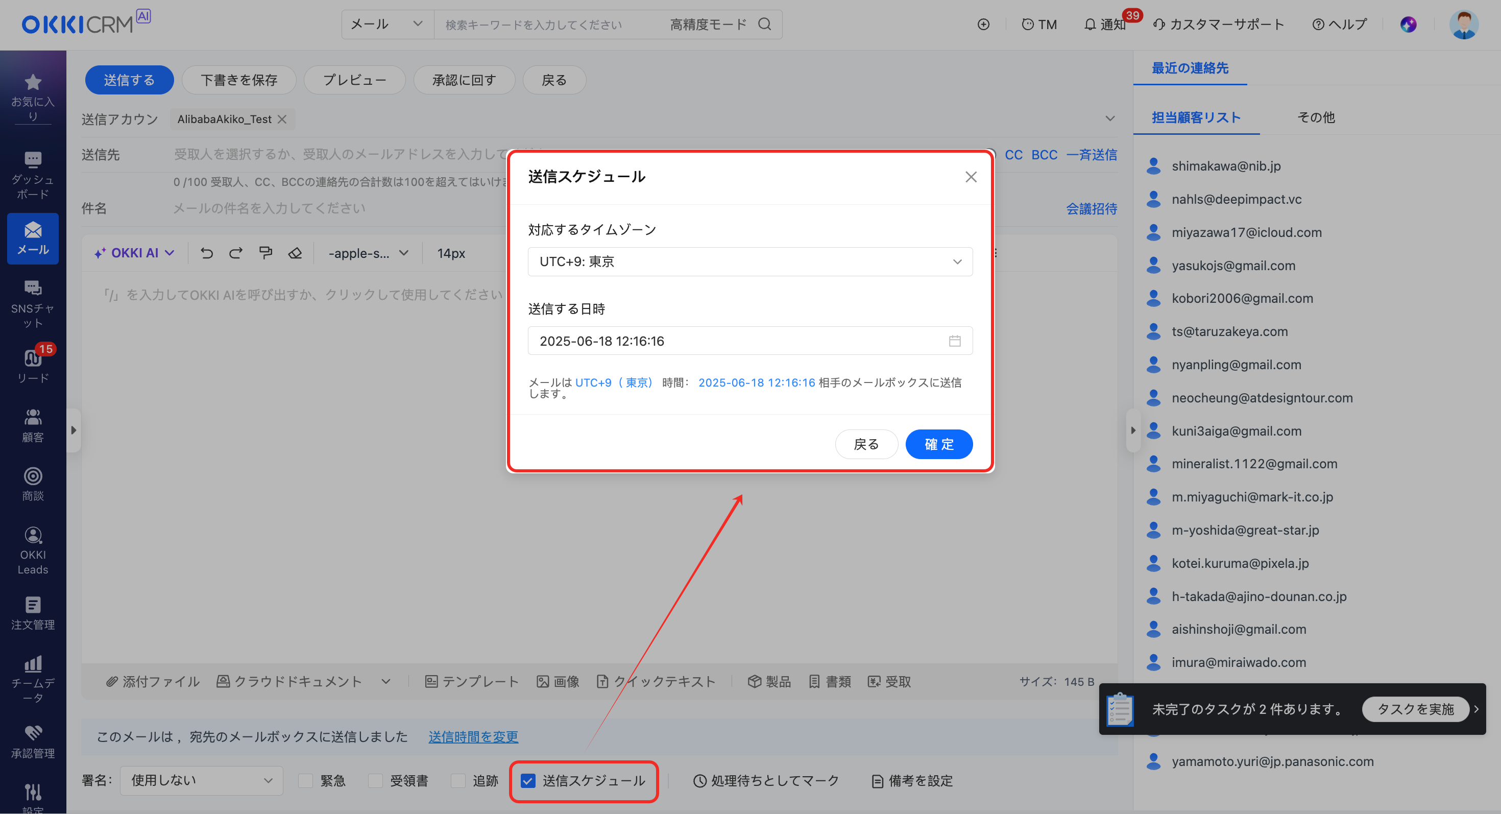Uncheck the 送信スケジュール checkbox

528,780
